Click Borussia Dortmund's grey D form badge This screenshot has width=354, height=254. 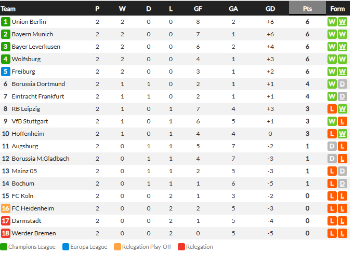tap(342, 84)
